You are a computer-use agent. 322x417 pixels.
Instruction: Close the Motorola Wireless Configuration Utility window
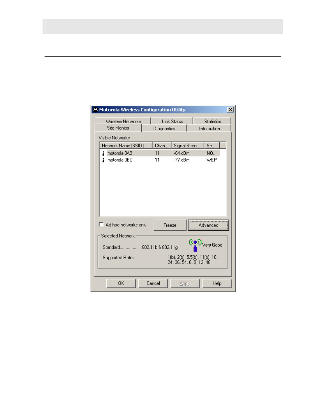click(x=230, y=110)
